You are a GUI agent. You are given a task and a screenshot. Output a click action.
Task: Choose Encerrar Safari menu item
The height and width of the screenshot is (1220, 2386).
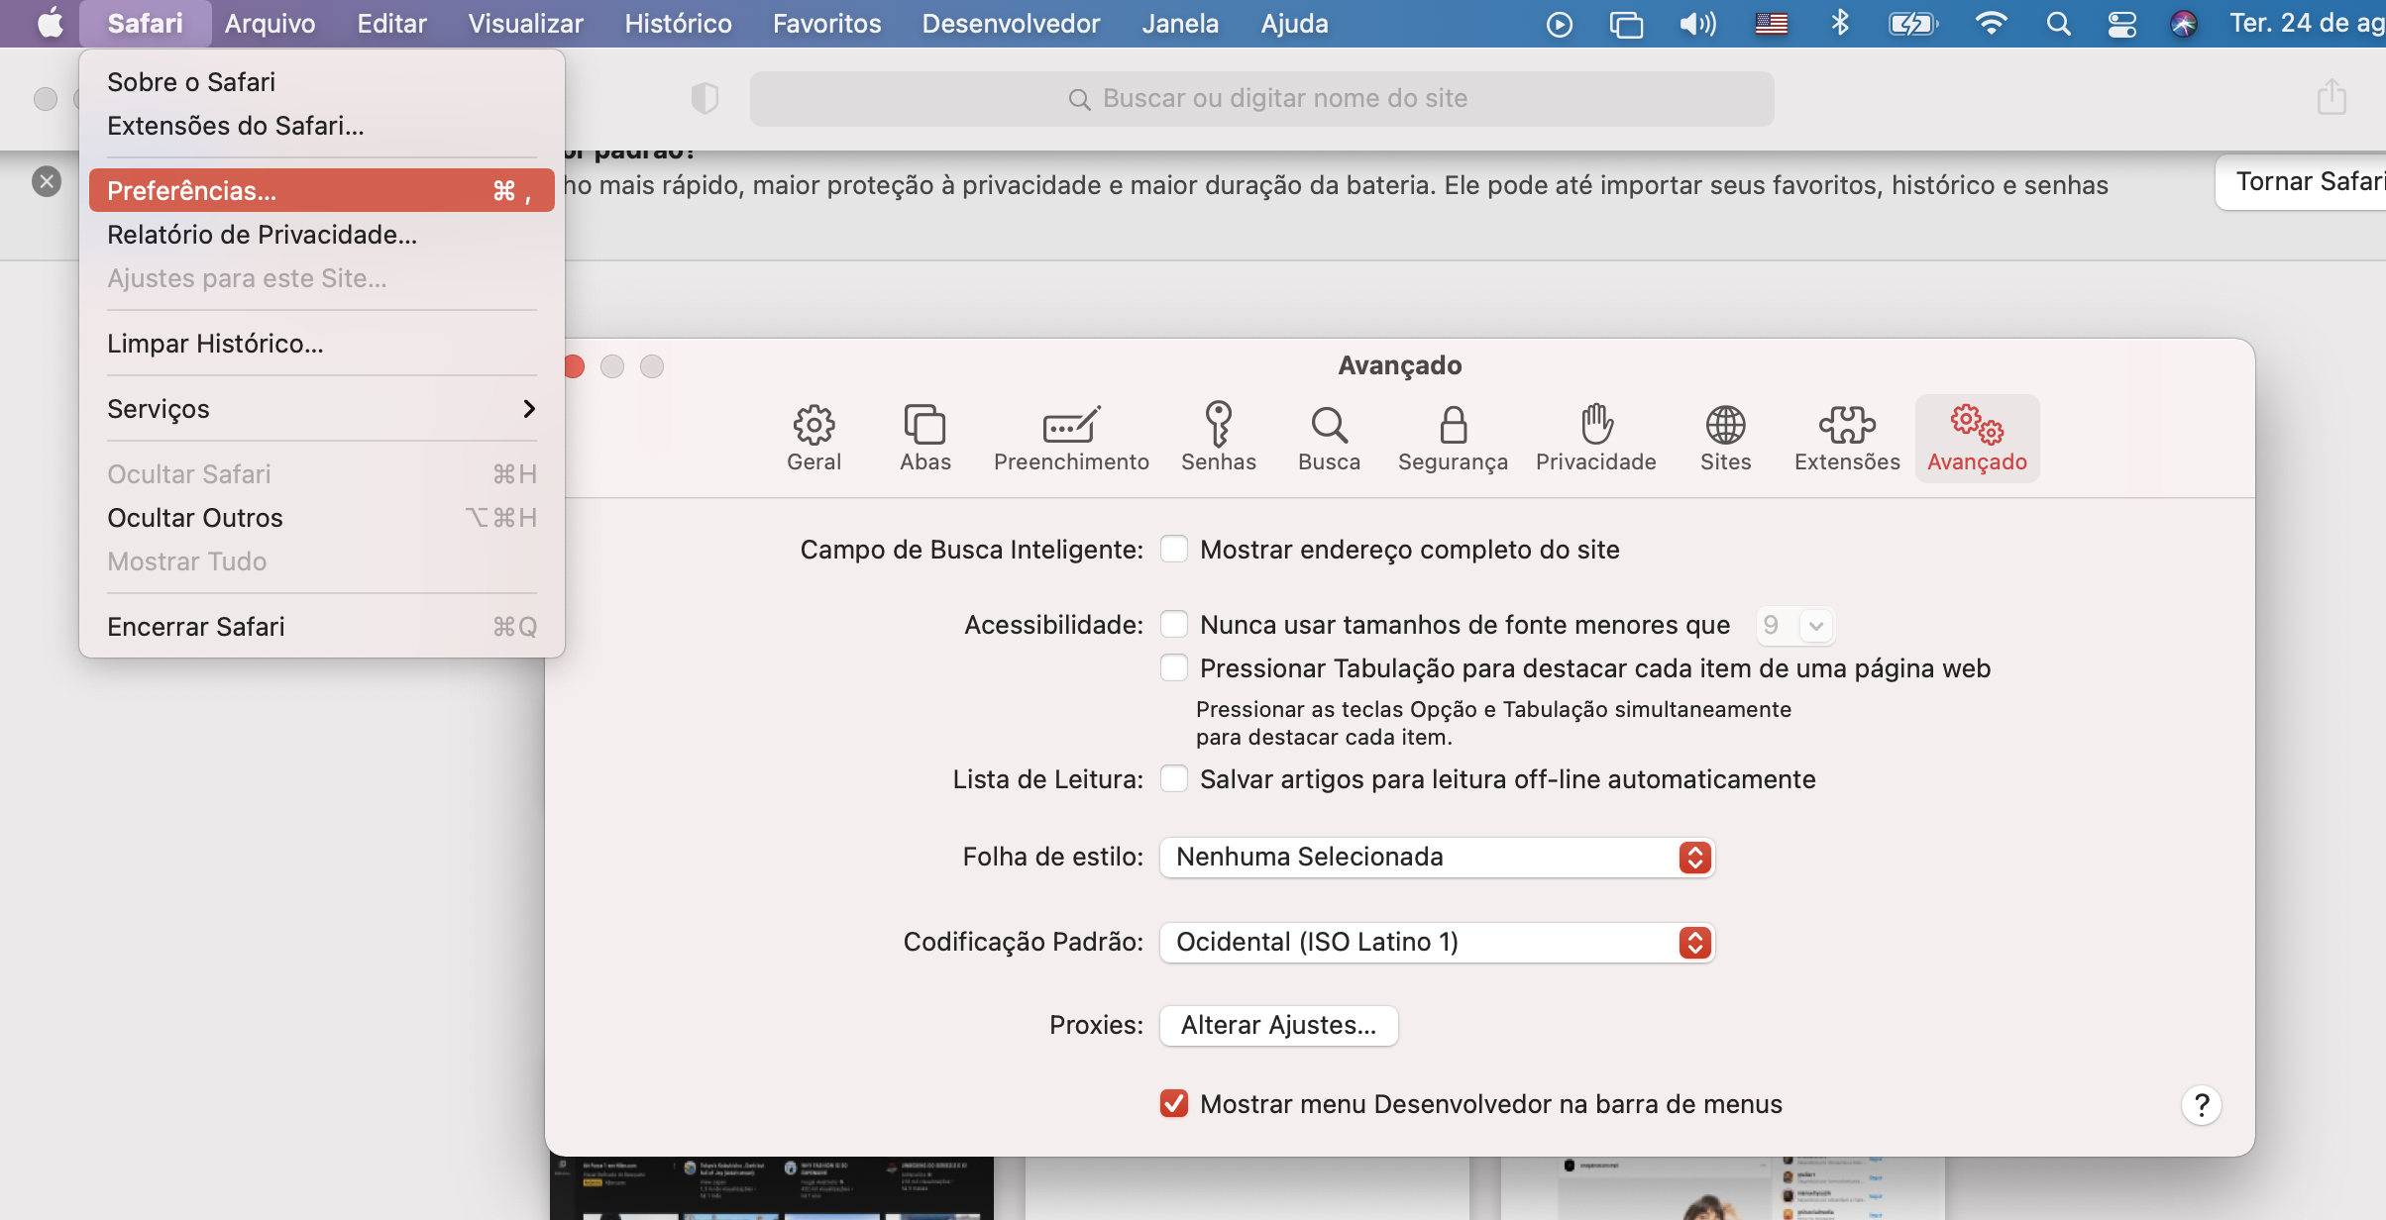click(x=321, y=627)
